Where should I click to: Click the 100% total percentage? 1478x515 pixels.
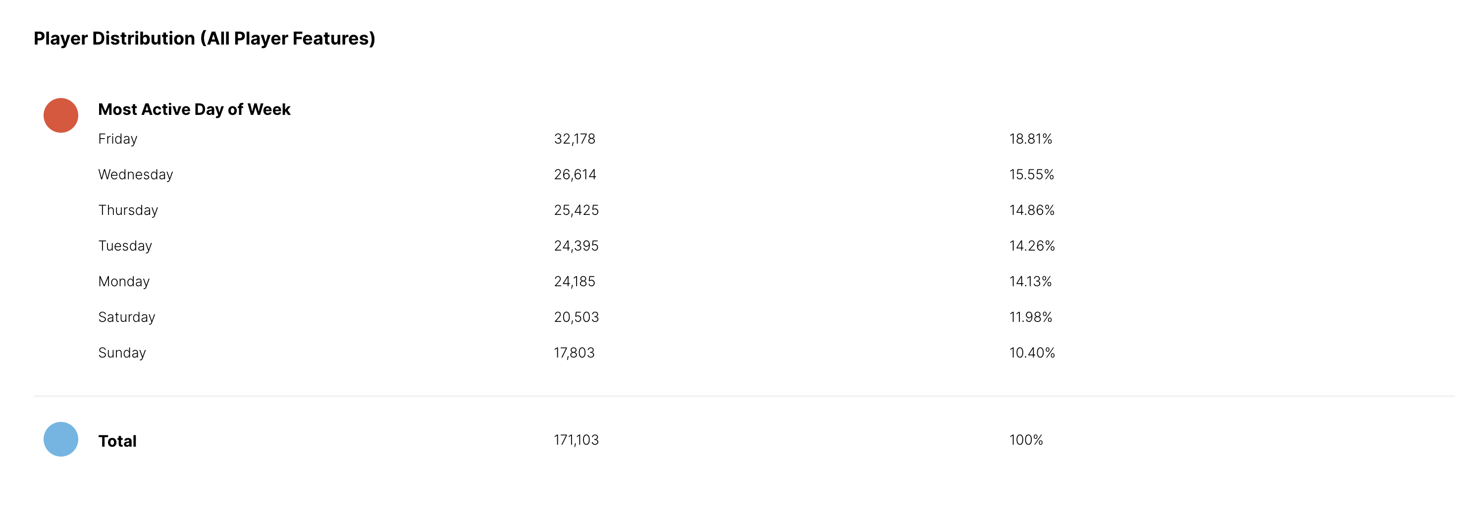[1026, 440]
